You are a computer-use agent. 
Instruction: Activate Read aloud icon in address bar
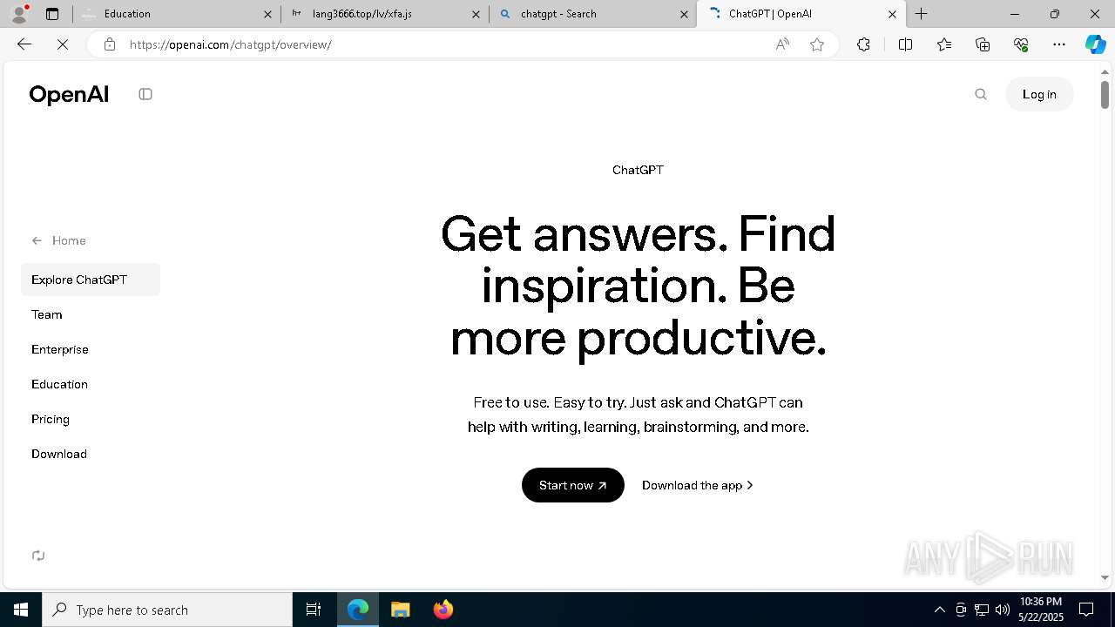coord(782,44)
